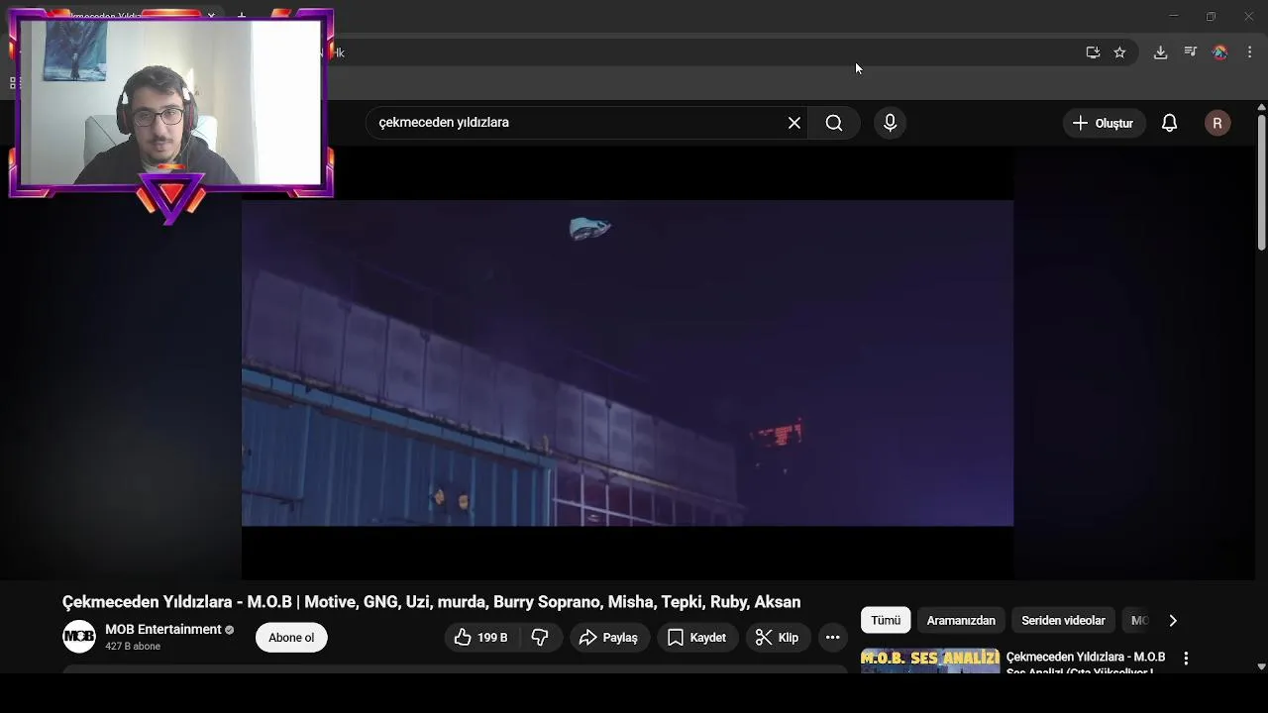Click the video title Çekmeceden Yıldızlara text

[431, 602]
